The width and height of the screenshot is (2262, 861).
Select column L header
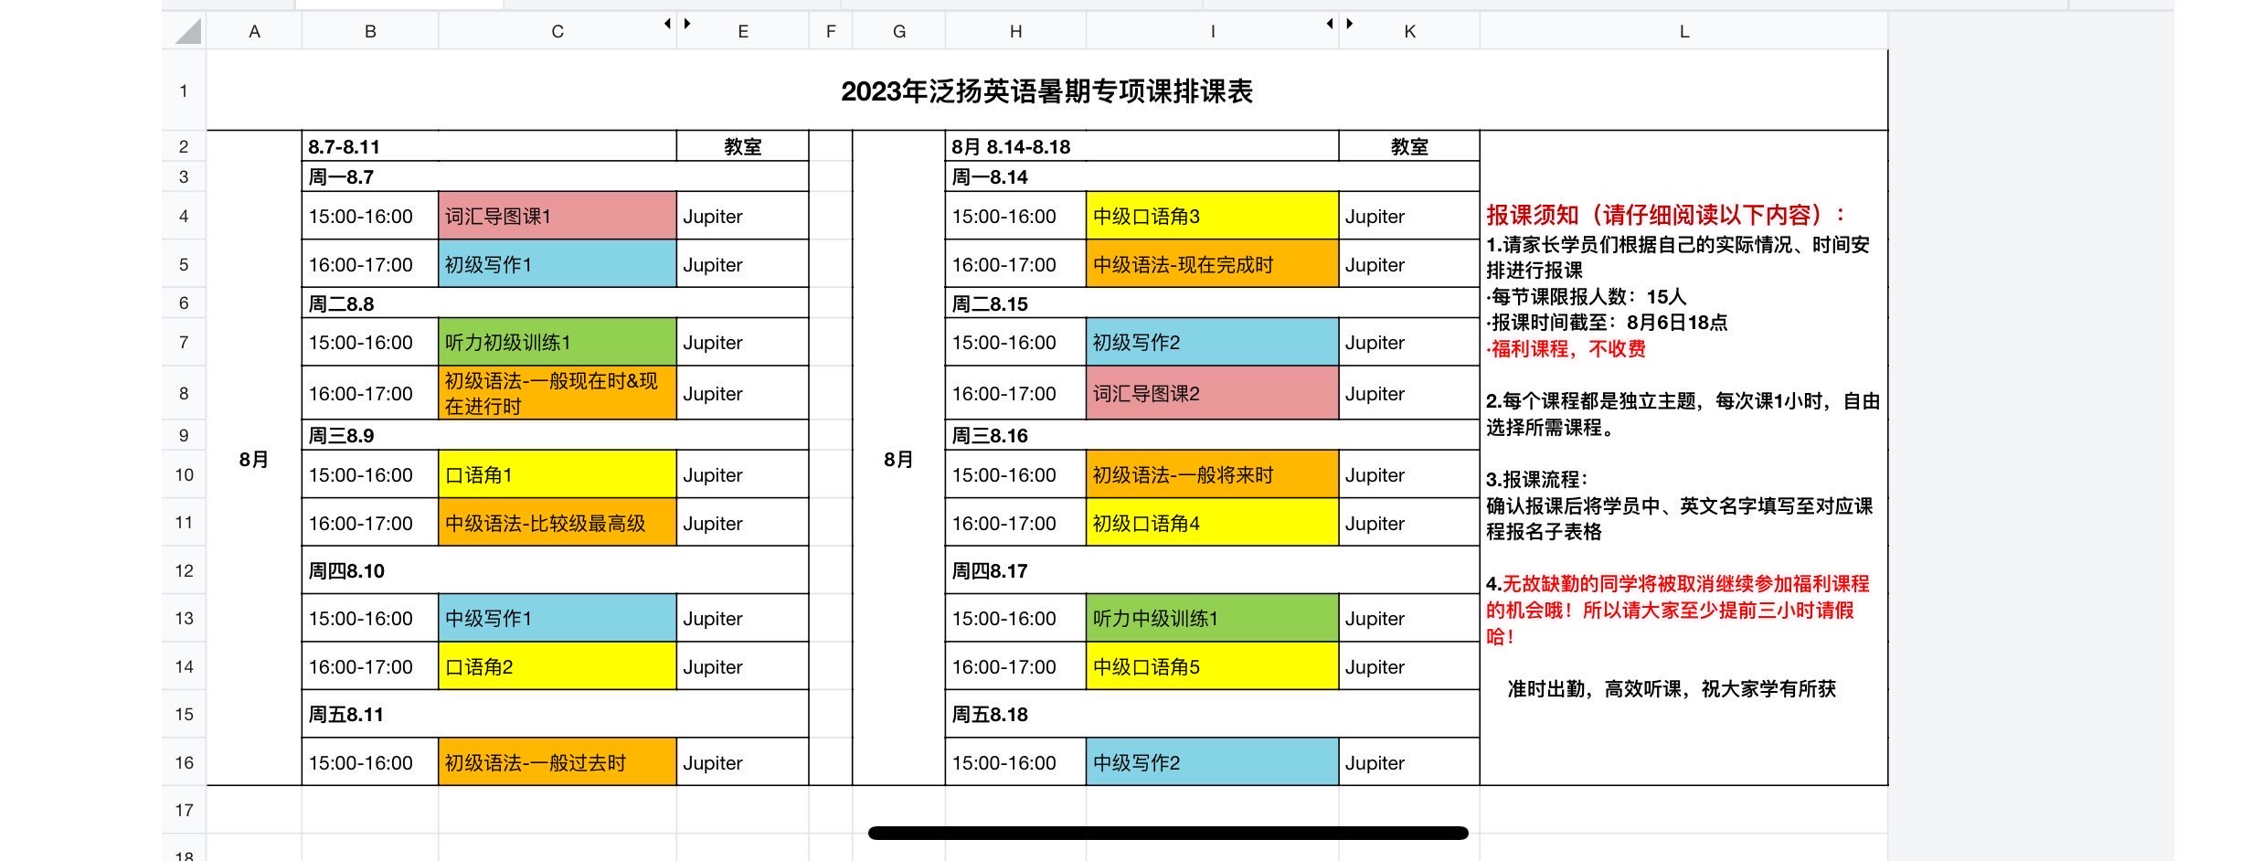tap(1683, 32)
